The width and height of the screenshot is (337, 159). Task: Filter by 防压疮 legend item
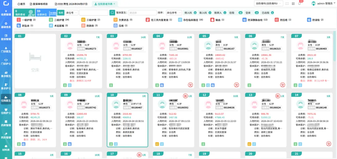point(283,20)
